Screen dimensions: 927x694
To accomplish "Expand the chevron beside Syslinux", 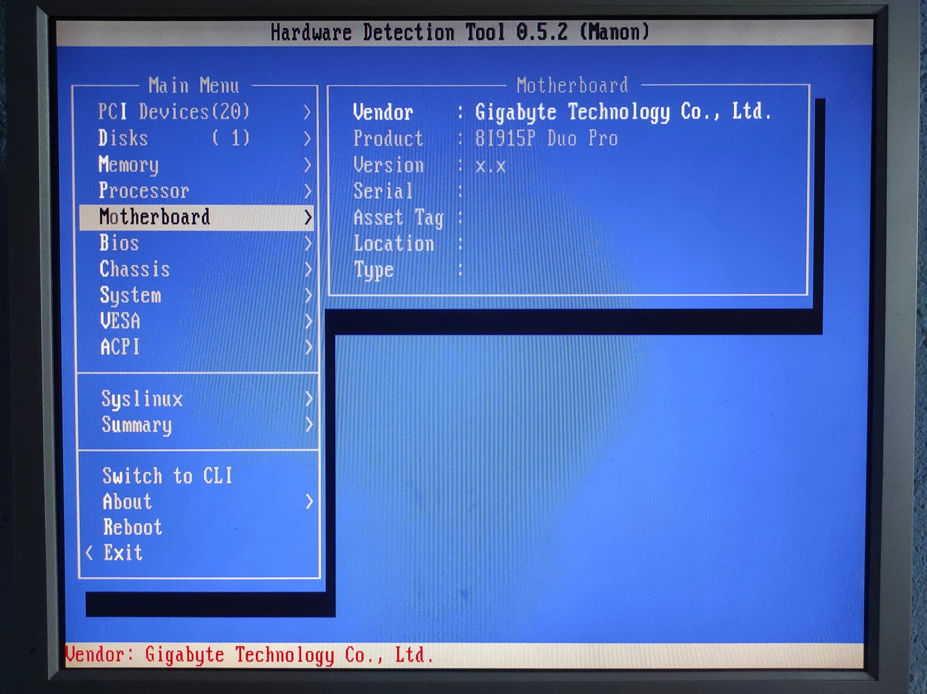I will [309, 399].
